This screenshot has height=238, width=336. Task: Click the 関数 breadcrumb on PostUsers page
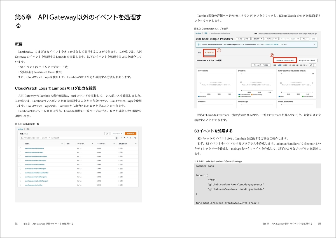pos(206,33)
